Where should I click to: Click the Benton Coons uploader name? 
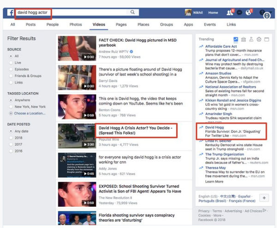pos(109,110)
